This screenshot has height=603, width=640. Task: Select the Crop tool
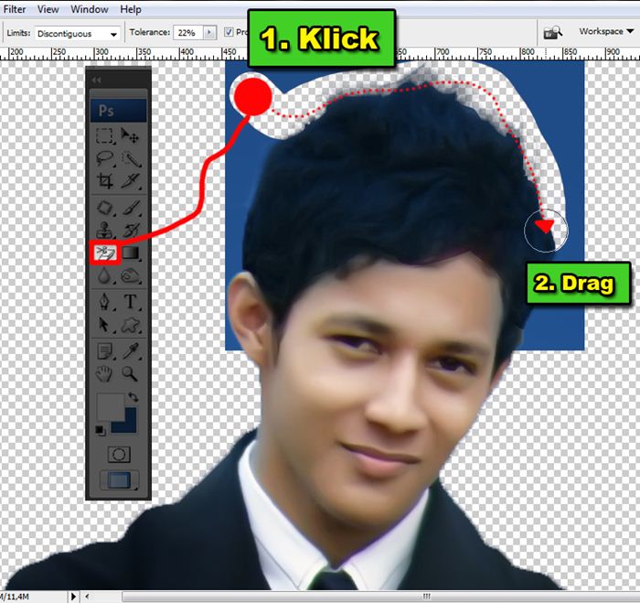pos(104,180)
